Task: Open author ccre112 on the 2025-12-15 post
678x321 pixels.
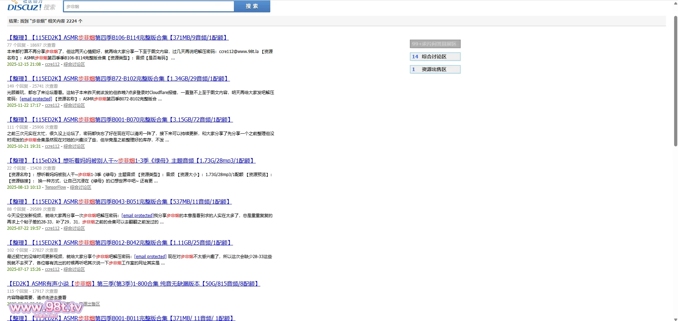Action: click(x=52, y=64)
